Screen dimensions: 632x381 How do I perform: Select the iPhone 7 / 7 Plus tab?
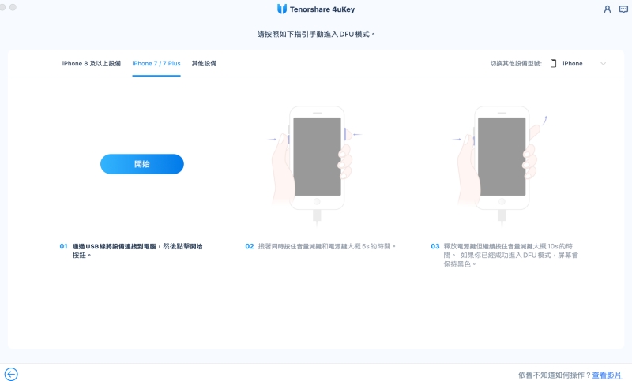pyautogui.click(x=156, y=63)
